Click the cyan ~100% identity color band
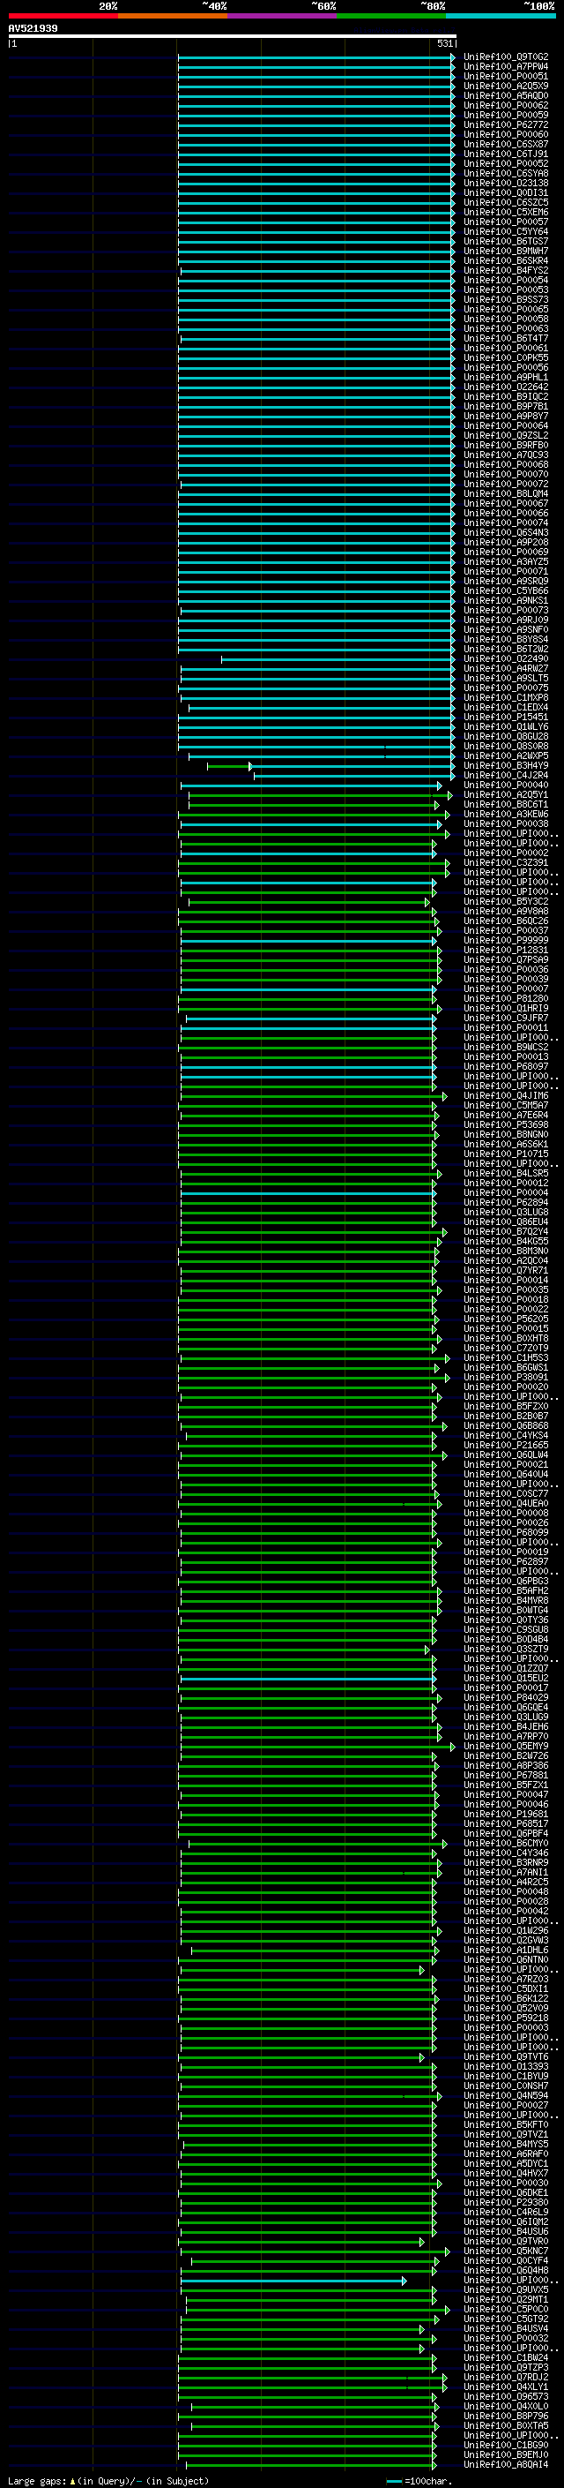Screen dimensions: 564x2488 501,16
